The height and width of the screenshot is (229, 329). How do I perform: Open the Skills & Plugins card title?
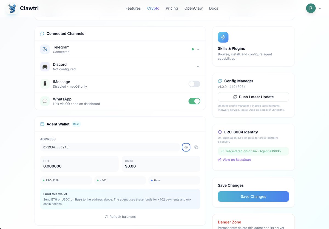click(x=231, y=48)
